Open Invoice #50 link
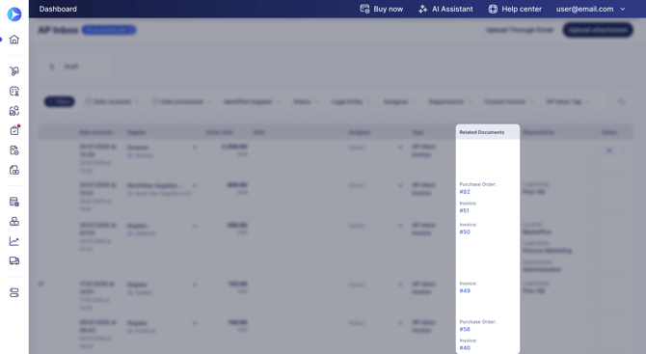This screenshot has width=646, height=354. pos(465,232)
